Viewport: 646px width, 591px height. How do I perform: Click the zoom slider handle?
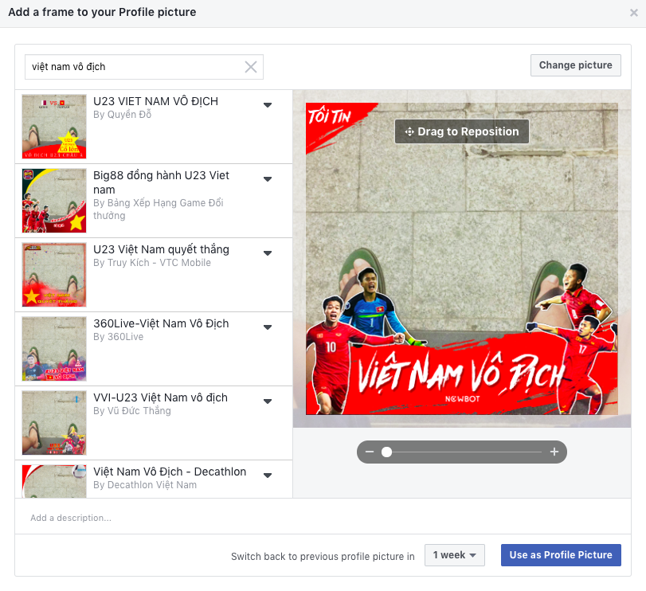point(386,452)
